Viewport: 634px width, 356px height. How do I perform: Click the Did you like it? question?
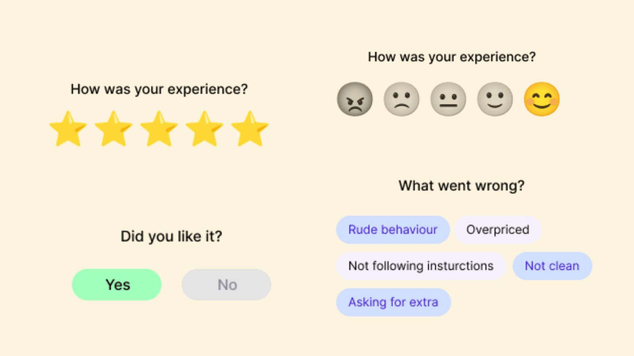tap(171, 237)
